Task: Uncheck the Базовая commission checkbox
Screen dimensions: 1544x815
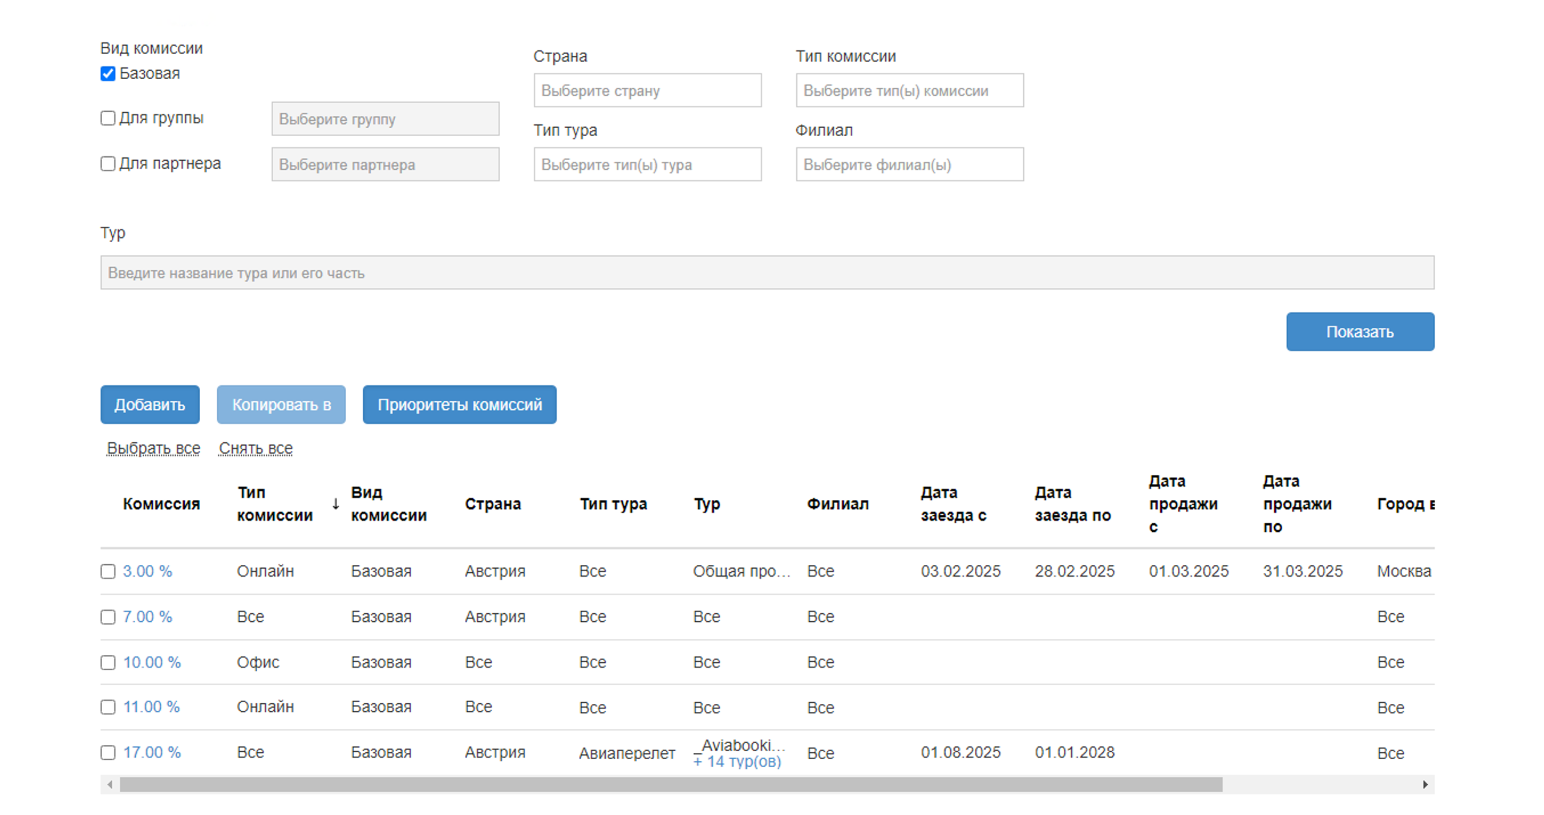Action: coord(108,74)
